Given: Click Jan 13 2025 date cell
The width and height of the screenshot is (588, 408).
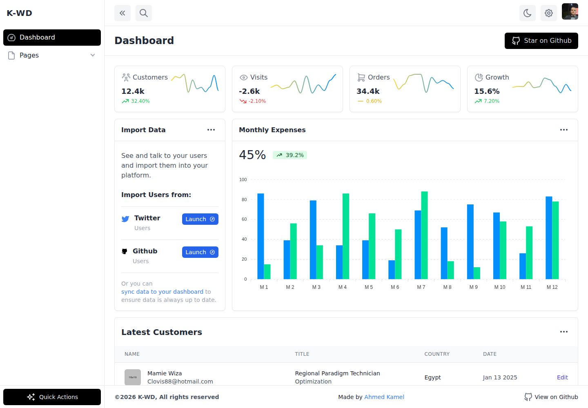Looking at the screenshot, I should tap(500, 377).
